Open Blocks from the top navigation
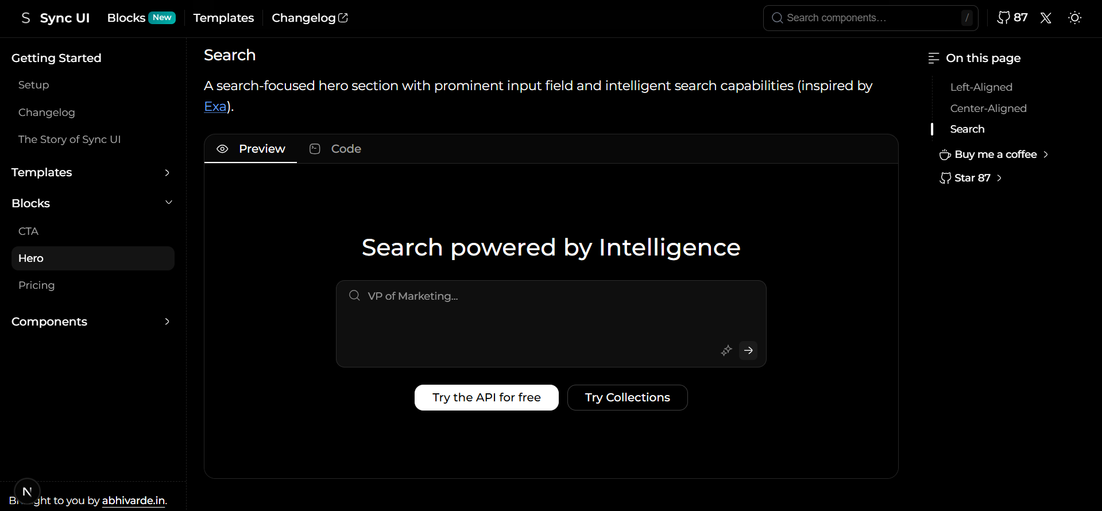1102x511 pixels. click(125, 18)
